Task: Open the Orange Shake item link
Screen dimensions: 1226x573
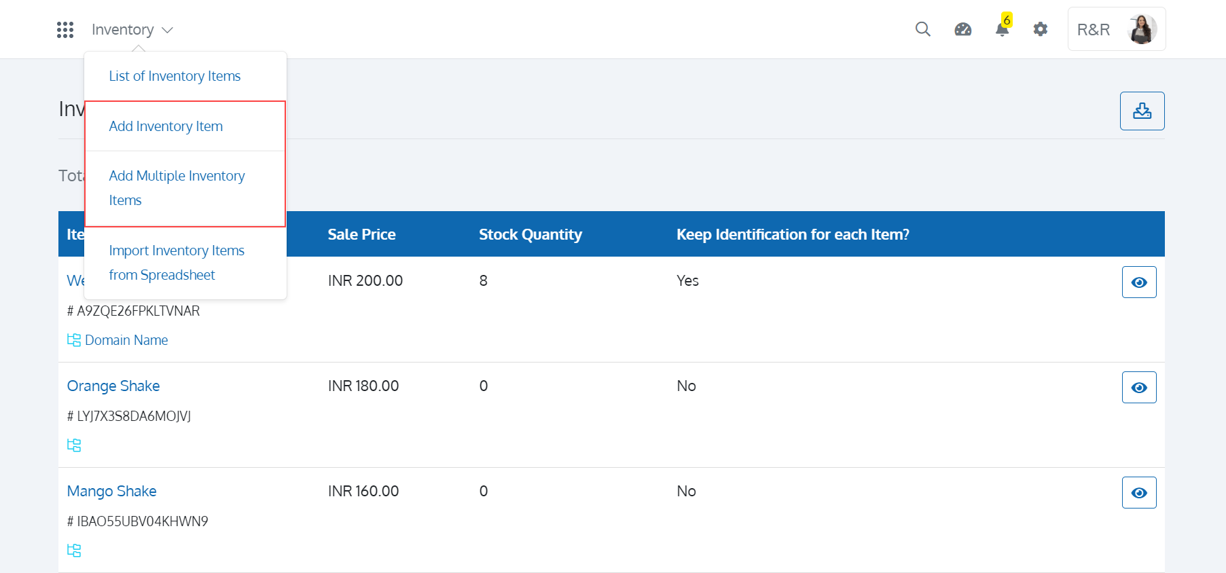Action: click(113, 386)
